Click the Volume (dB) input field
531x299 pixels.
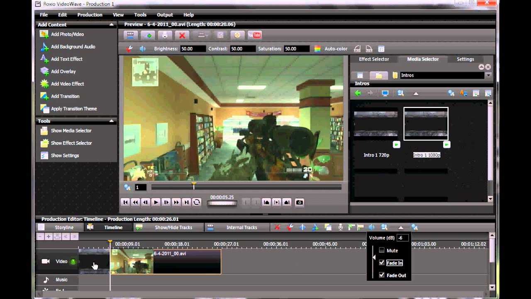[403, 238]
